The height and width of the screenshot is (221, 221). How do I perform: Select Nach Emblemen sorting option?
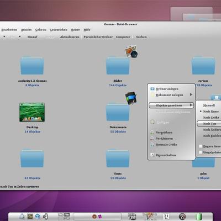point(209,136)
